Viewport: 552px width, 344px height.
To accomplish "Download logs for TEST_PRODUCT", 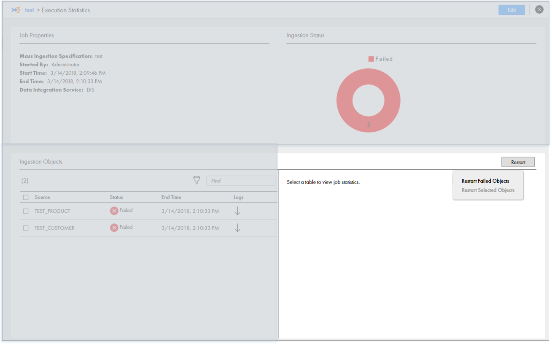I will [x=237, y=211].
